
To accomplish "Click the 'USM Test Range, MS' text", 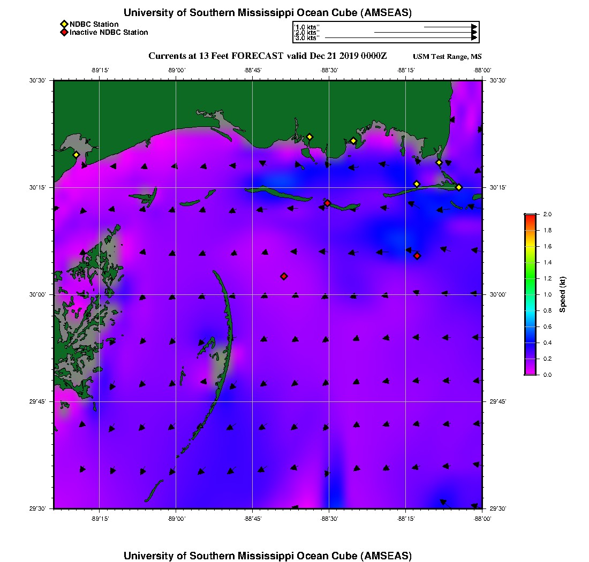I will tap(447, 57).
